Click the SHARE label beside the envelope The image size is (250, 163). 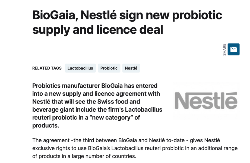(x=224, y=49)
